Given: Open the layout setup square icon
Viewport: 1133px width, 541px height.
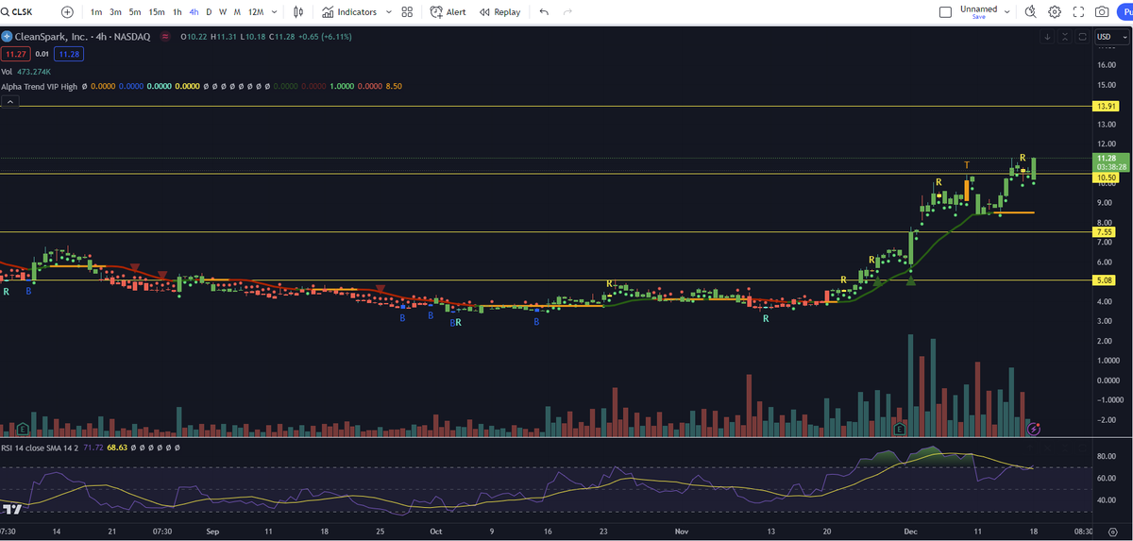Looking at the screenshot, I should coord(945,12).
